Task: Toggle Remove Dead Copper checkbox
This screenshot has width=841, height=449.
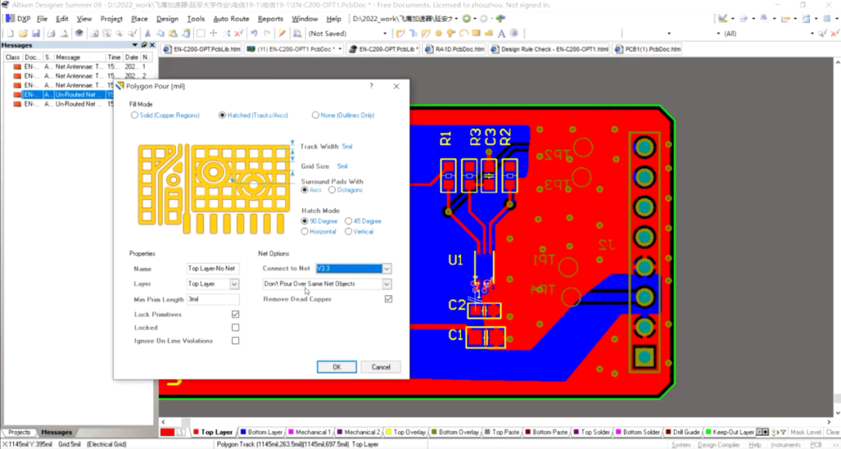Action: pyautogui.click(x=389, y=299)
